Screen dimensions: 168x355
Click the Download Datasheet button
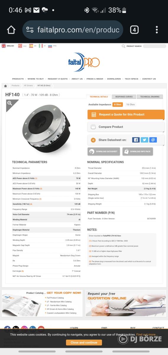[x=104, y=151]
